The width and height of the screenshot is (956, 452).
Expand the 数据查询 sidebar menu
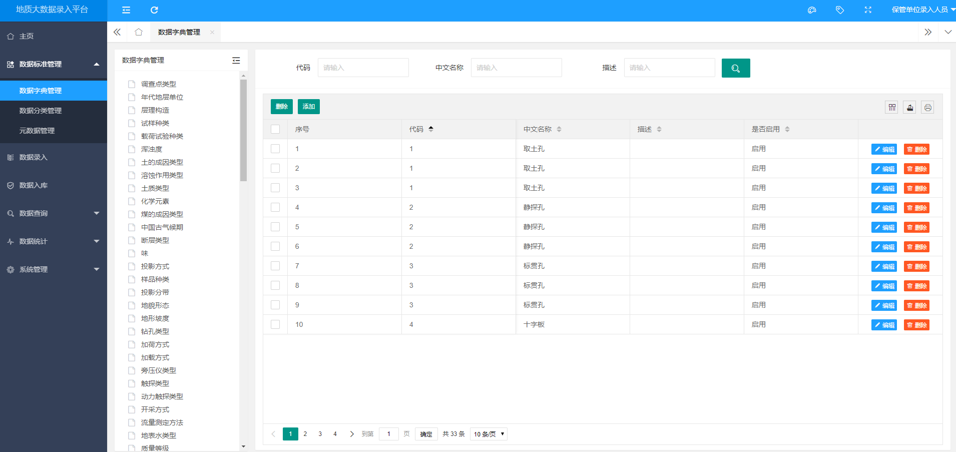point(54,213)
